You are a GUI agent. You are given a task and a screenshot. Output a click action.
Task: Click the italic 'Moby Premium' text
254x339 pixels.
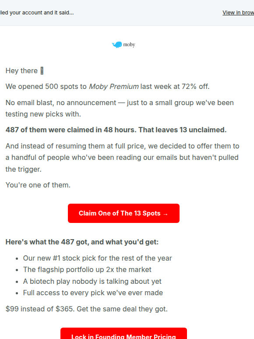pos(114,86)
